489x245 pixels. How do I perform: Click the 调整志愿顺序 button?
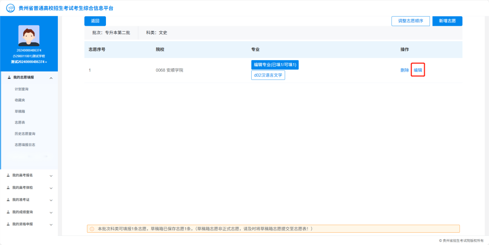(410, 21)
